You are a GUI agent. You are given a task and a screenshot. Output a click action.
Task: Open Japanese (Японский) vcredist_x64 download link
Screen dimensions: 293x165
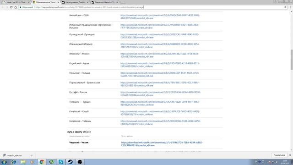coord(160,55)
